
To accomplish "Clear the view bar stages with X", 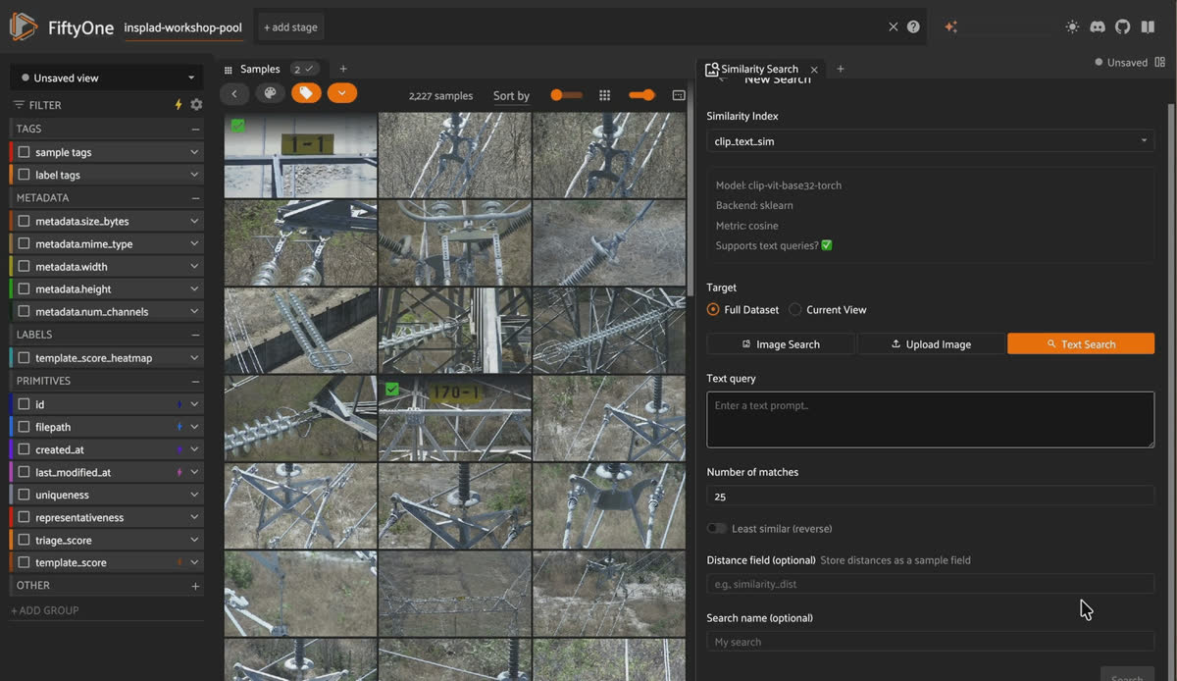I will click(x=893, y=26).
